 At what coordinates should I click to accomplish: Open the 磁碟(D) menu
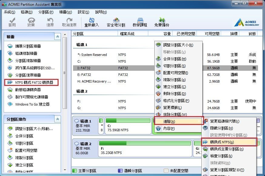[27, 12]
